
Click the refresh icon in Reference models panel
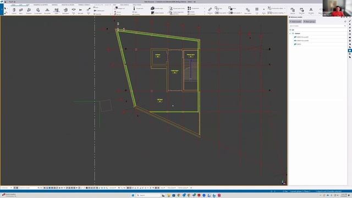coord(345,21)
